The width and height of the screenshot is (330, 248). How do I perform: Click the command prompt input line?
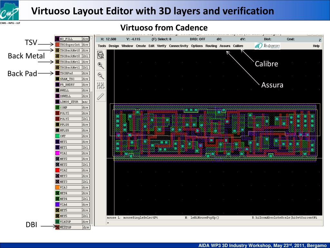[213, 222]
